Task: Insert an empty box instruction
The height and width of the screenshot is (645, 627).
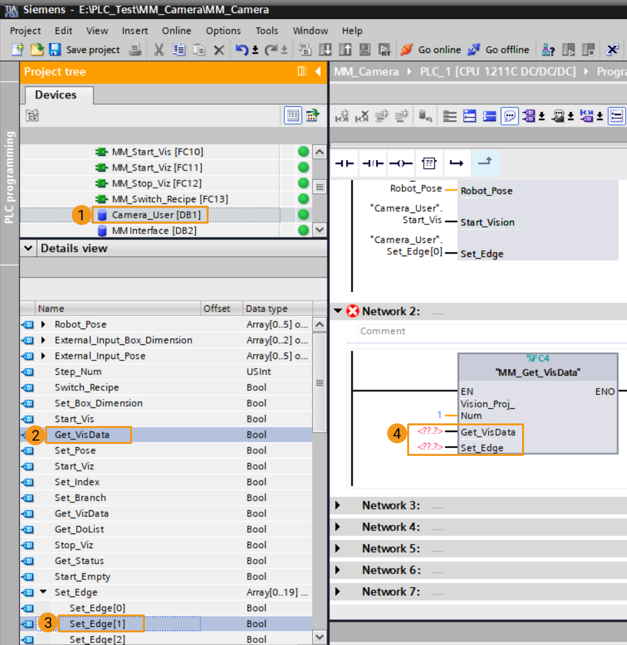Action: 429,163
